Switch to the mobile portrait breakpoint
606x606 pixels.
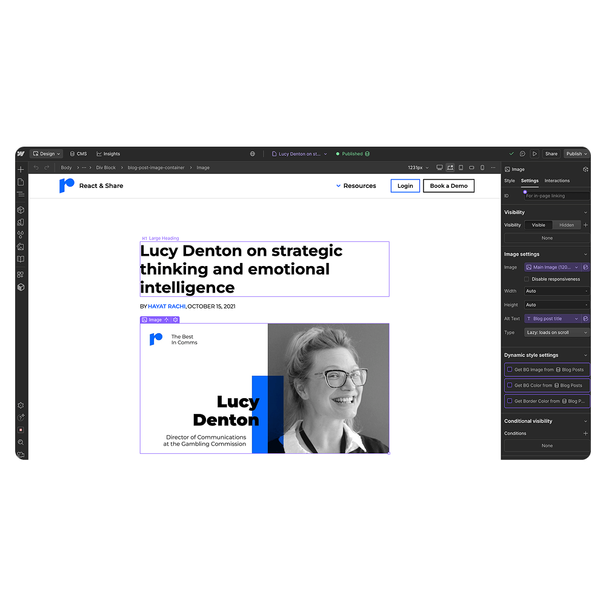[x=482, y=167]
